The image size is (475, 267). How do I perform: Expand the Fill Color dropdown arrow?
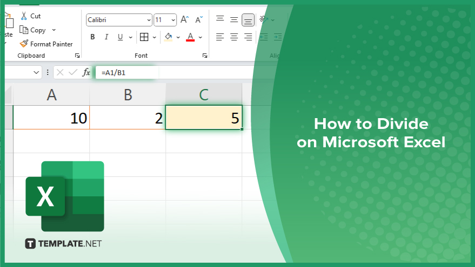[178, 37]
